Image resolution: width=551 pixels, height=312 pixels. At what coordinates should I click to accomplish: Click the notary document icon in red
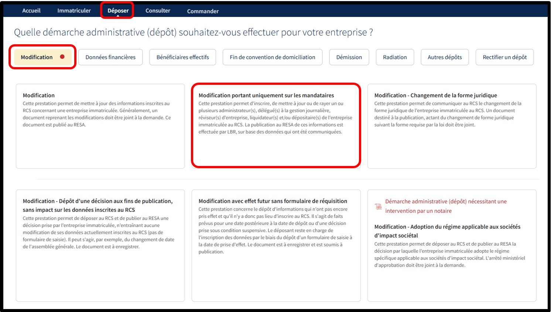click(x=379, y=207)
